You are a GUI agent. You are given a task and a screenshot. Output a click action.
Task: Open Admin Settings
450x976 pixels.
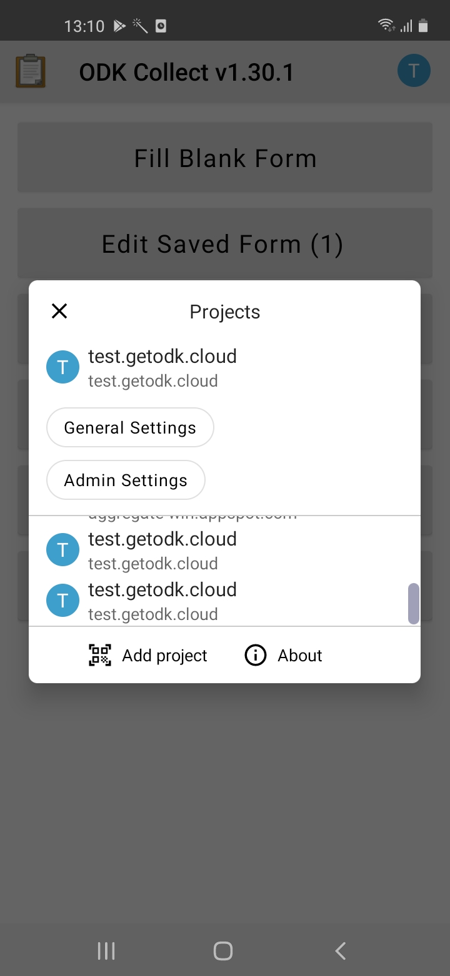click(125, 480)
